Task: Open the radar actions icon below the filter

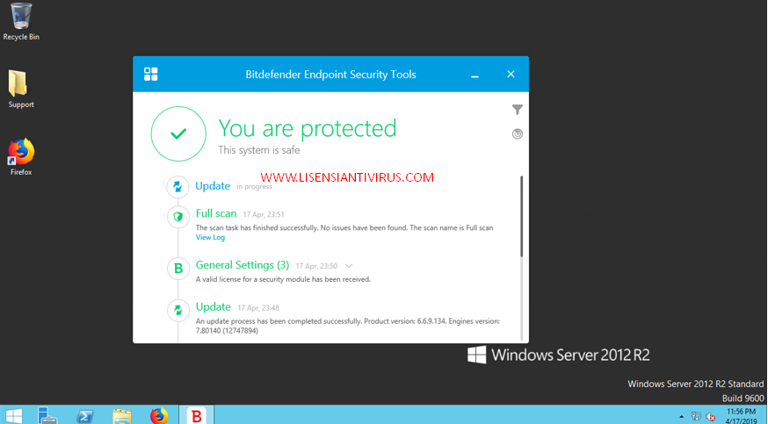Action: click(518, 133)
